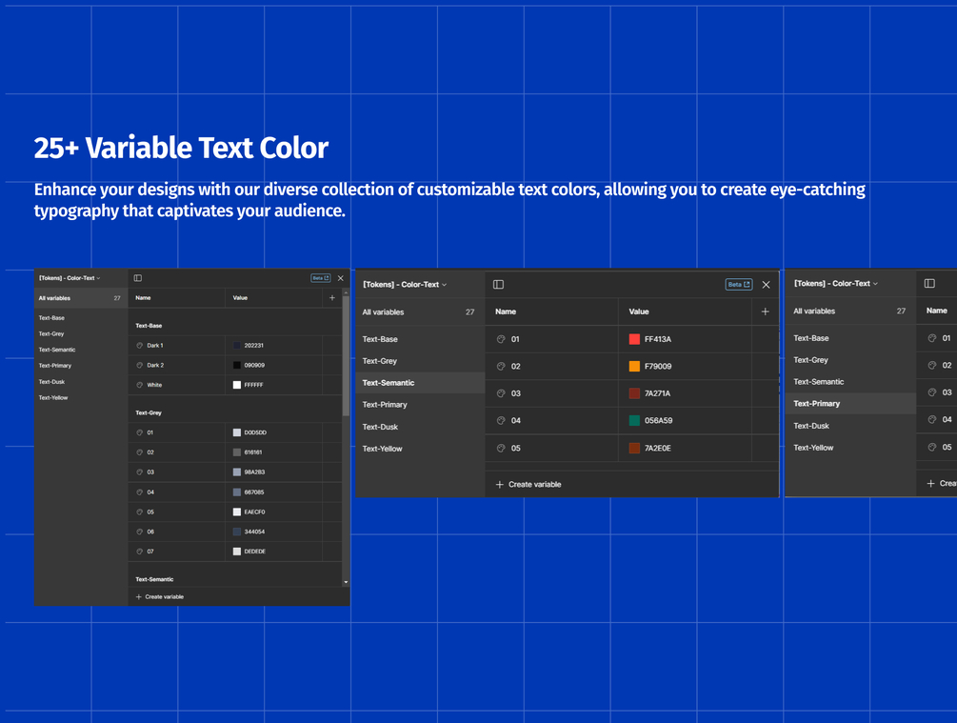Click the add column plus icon in the left panel
The width and height of the screenshot is (957, 723).
(x=332, y=298)
